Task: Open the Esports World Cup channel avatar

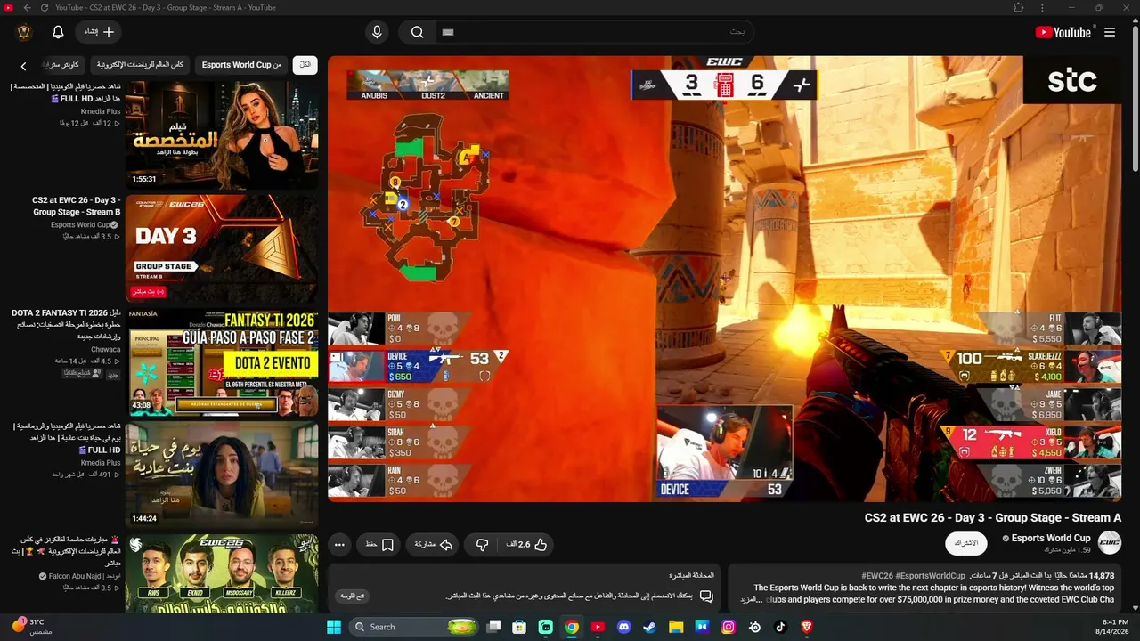Action: tap(1110, 542)
